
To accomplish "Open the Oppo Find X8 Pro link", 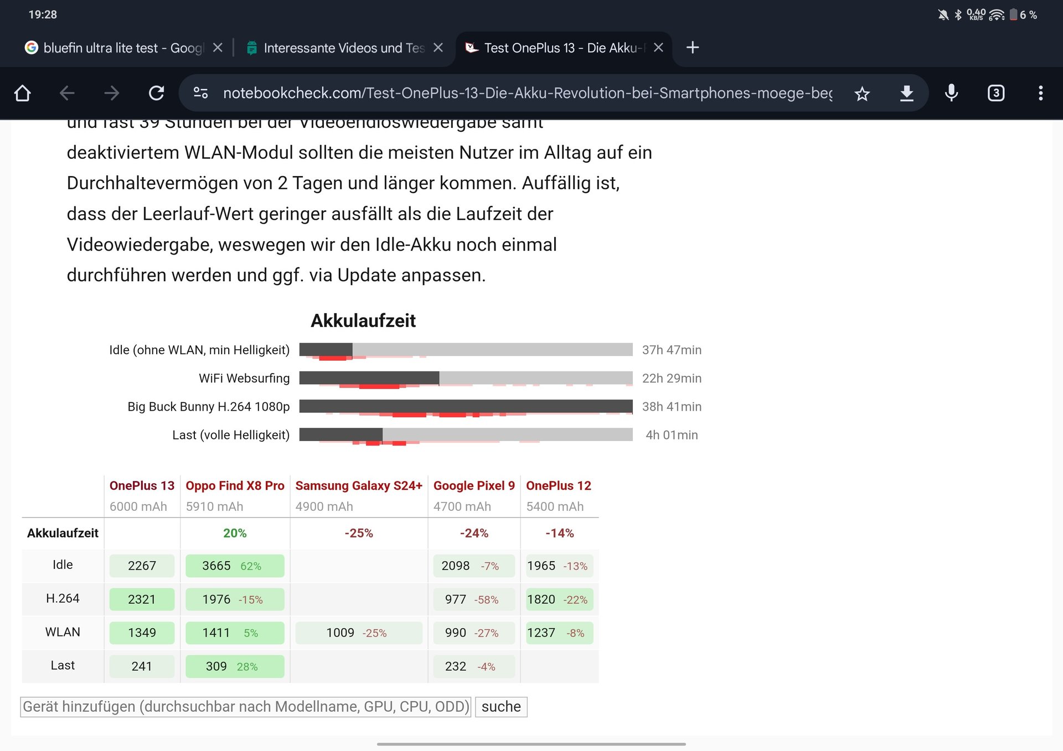I will pyautogui.click(x=235, y=485).
